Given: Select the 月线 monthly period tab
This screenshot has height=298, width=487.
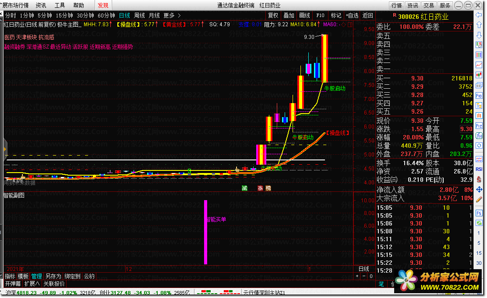Looking at the screenshot, I should [x=154, y=15].
